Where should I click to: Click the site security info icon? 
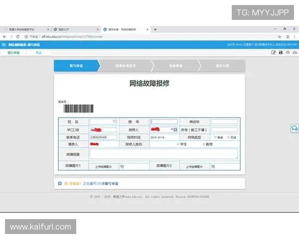coord(26,36)
